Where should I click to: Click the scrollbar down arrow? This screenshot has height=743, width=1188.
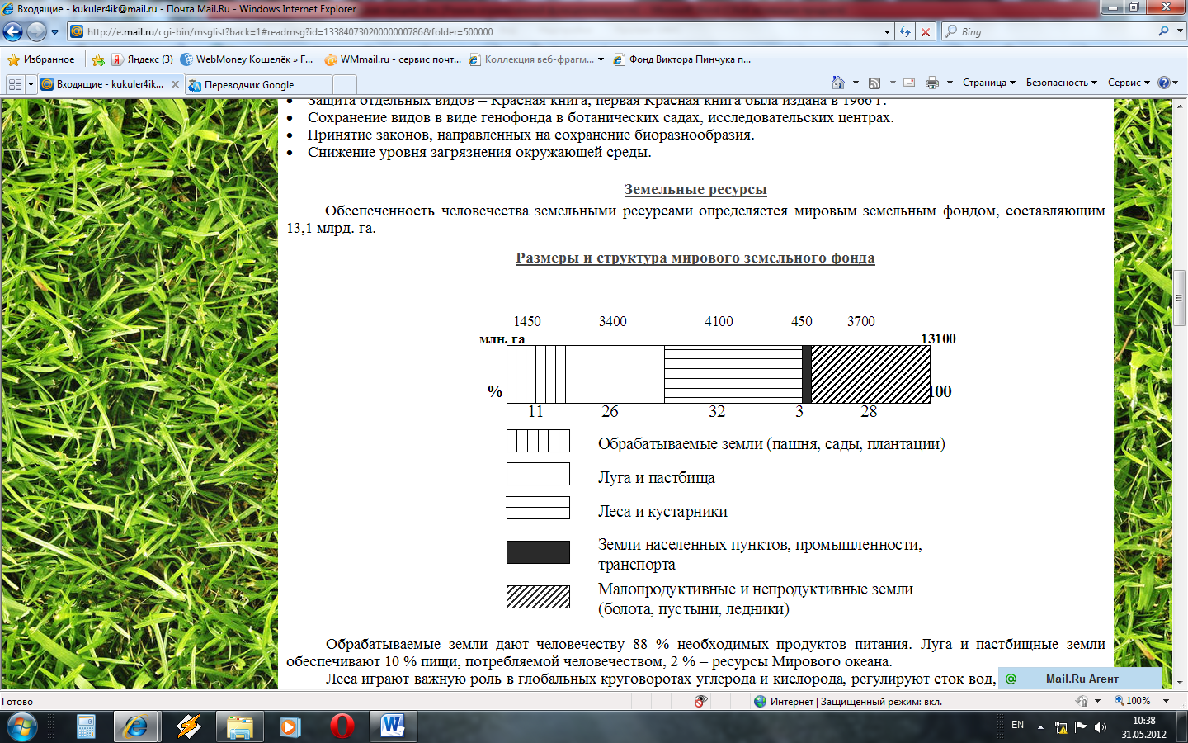click(1180, 682)
